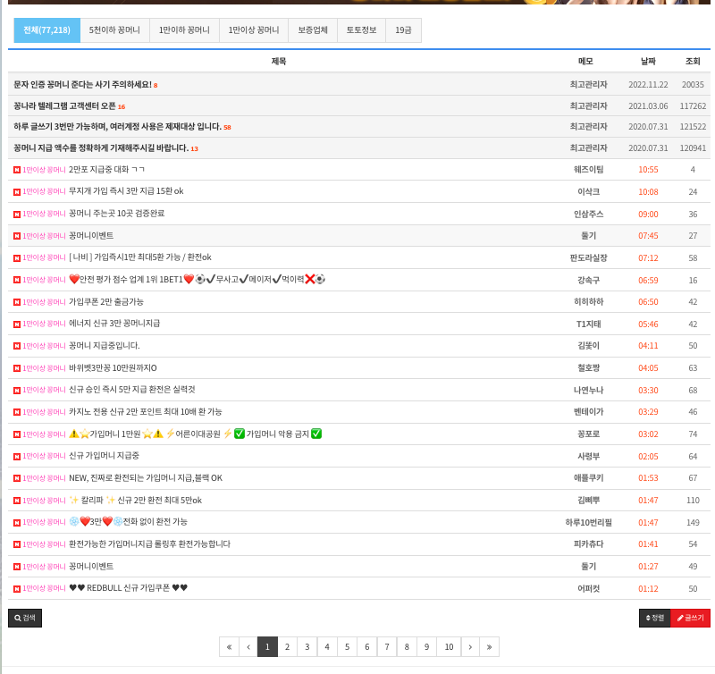Image resolution: width=715 pixels, height=674 pixels.
Task: Select the 5천이하 꽁머니 tab
Action: (x=114, y=30)
